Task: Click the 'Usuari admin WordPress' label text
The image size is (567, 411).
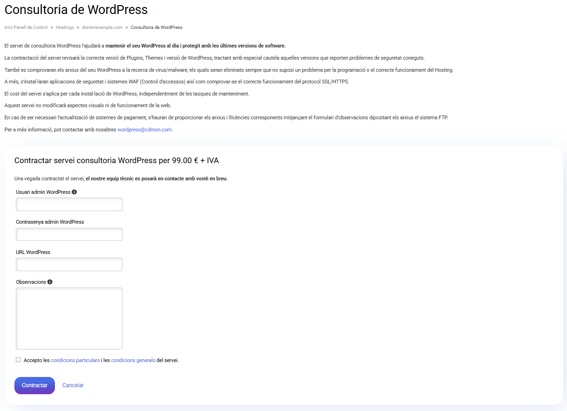Action: (x=43, y=192)
